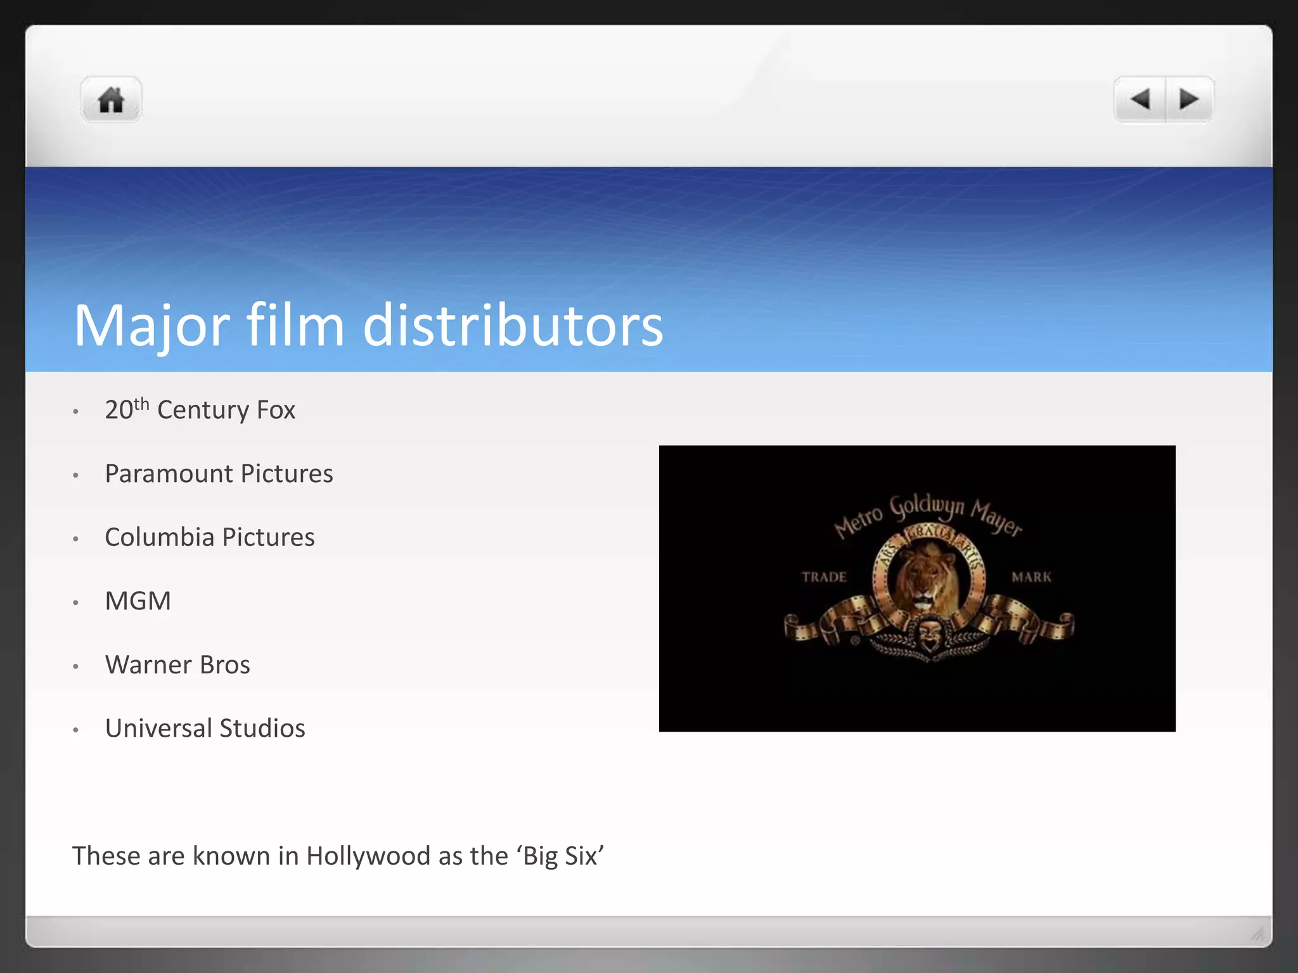Select the 'Major film distributors' title
Image resolution: width=1298 pixels, height=973 pixels.
(x=368, y=326)
